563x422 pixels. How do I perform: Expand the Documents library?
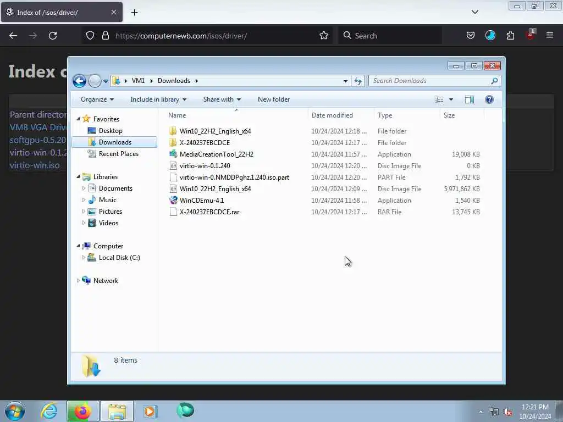[84, 188]
